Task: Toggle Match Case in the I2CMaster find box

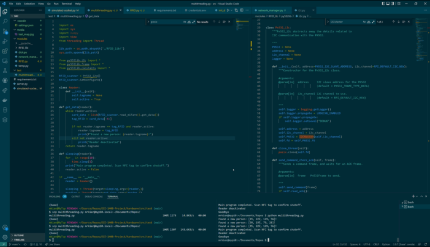Action: (x=363, y=22)
